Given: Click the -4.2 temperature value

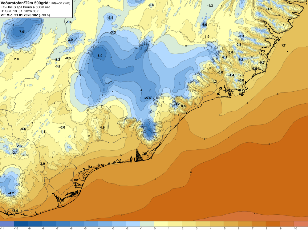Looking at the screenshot, I should [11, 193].
